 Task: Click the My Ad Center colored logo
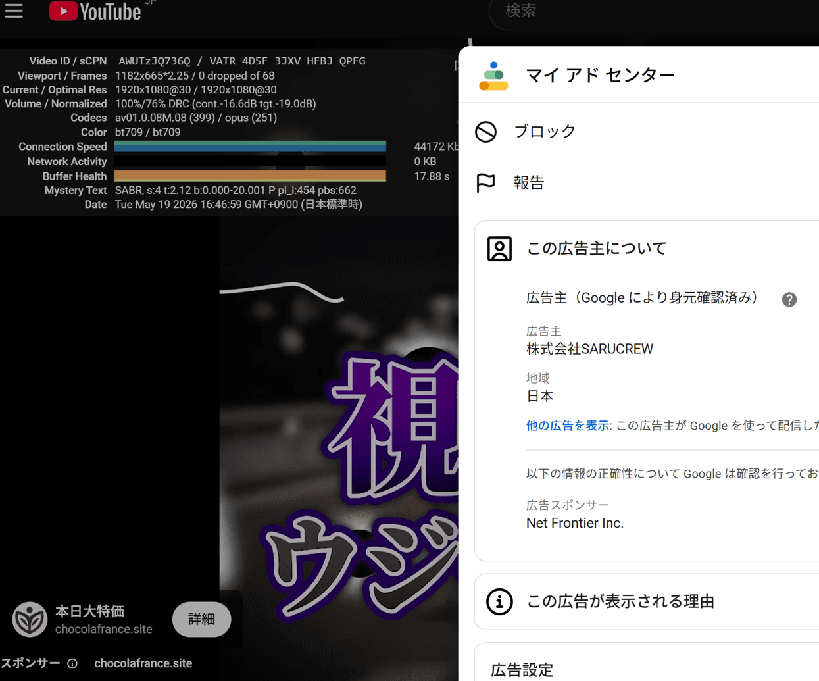pyautogui.click(x=493, y=76)
